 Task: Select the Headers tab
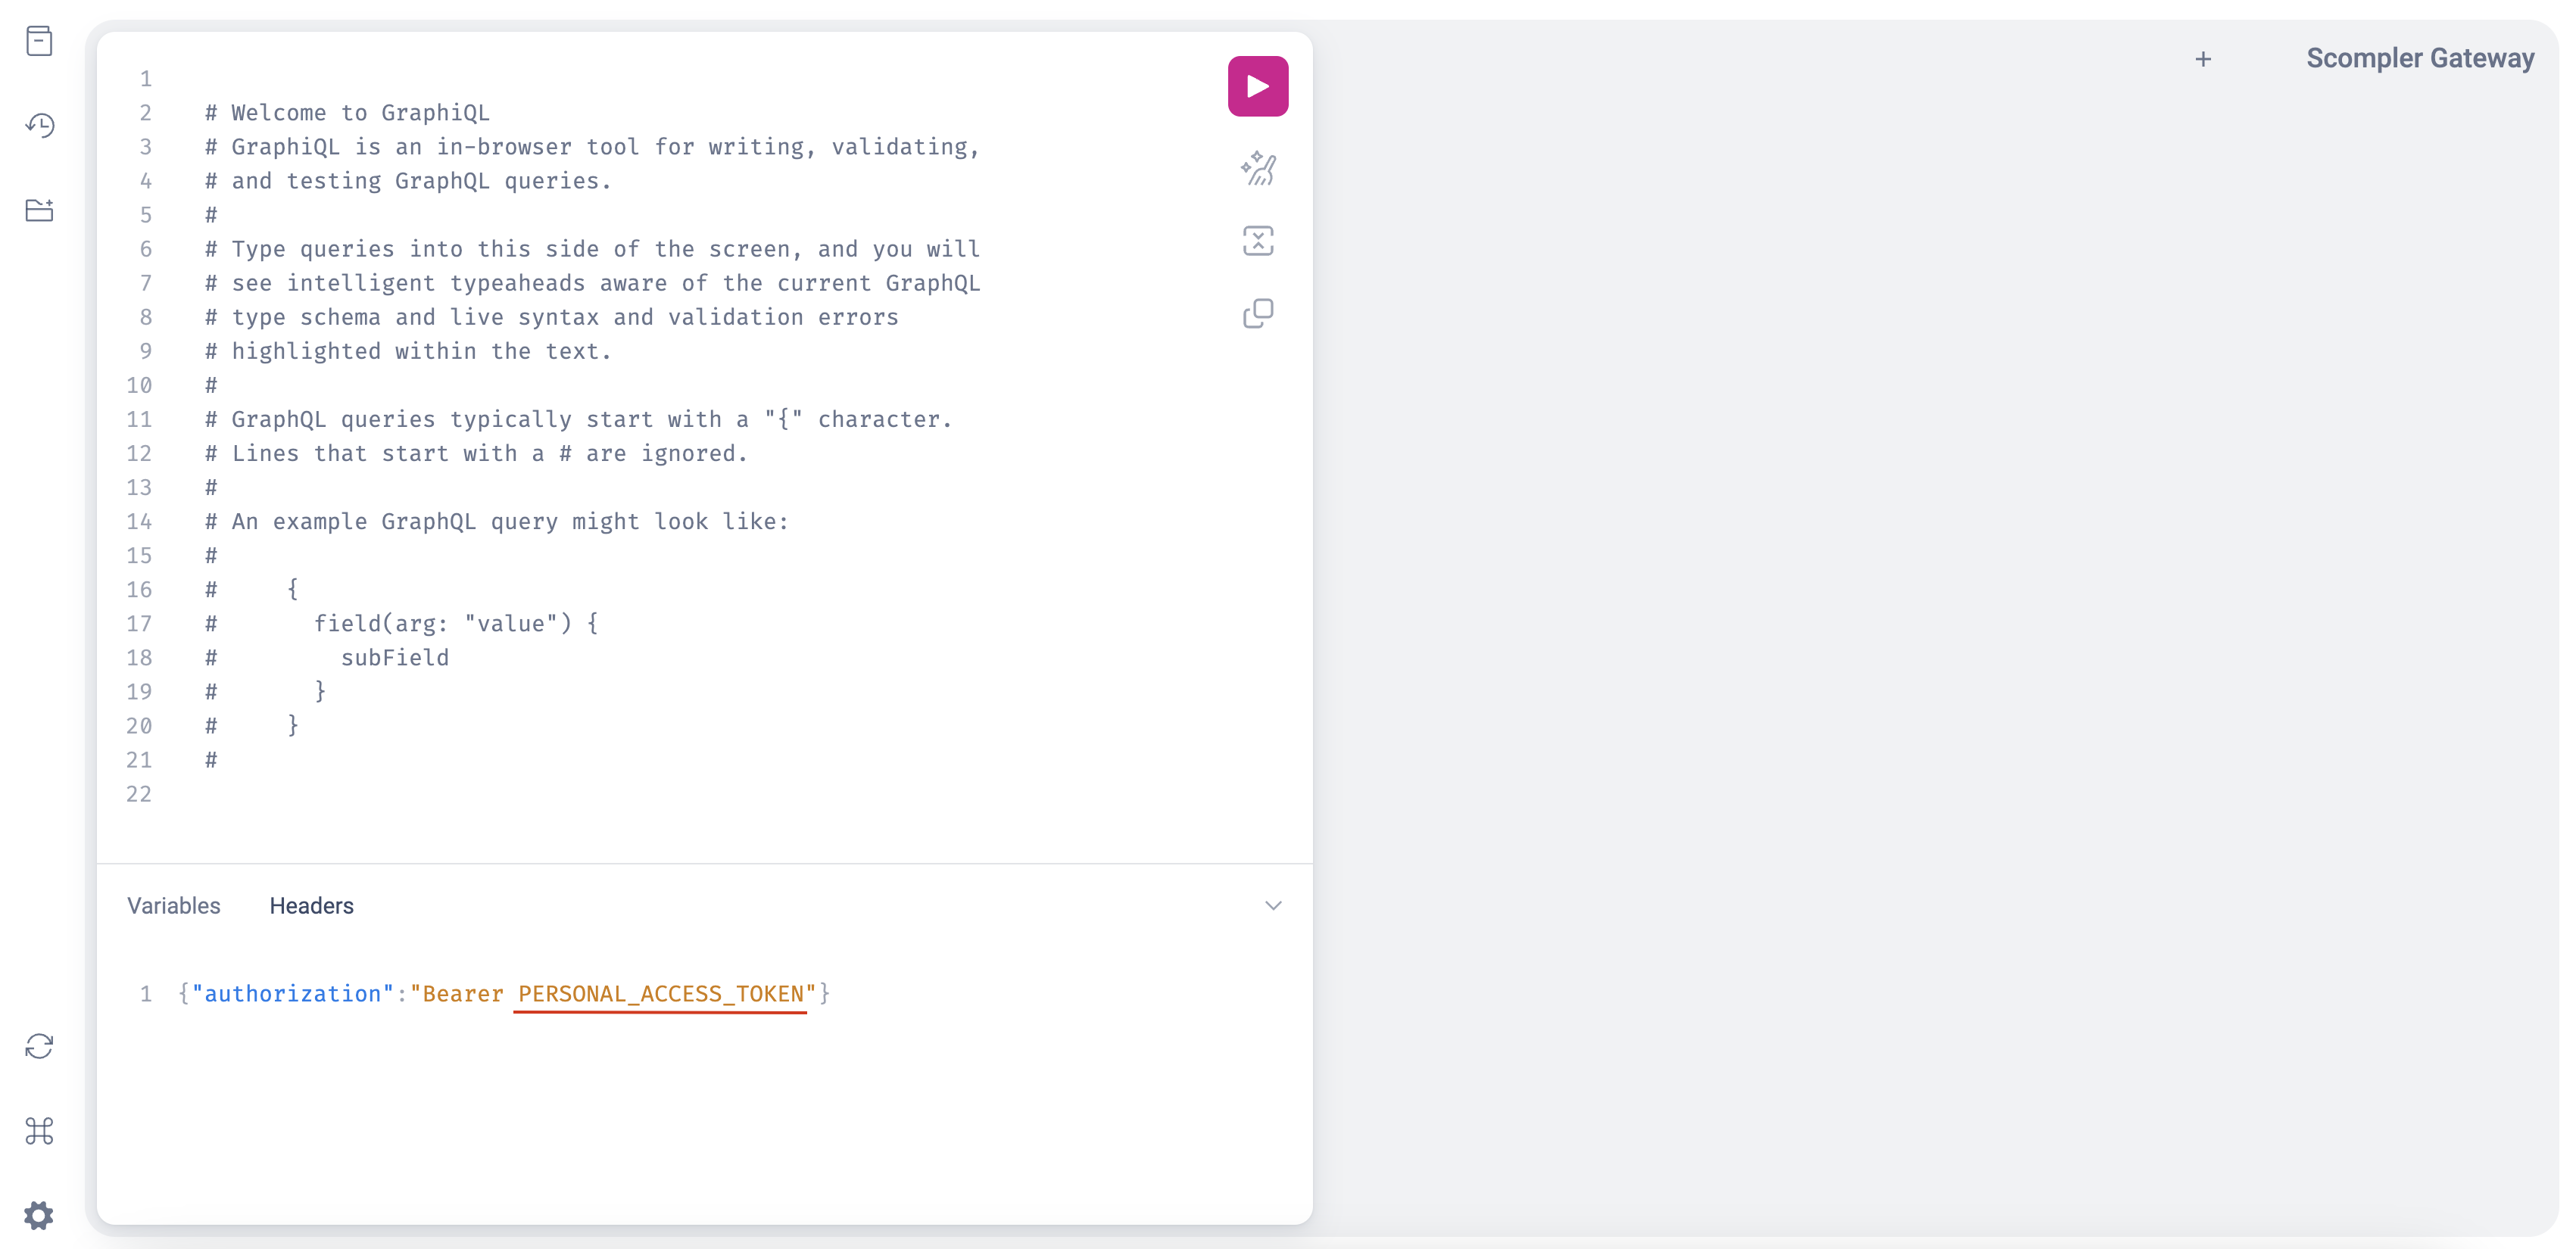click(x=311, y=905)
